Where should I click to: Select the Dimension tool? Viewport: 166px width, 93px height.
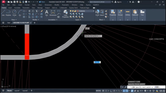point(53,13)
